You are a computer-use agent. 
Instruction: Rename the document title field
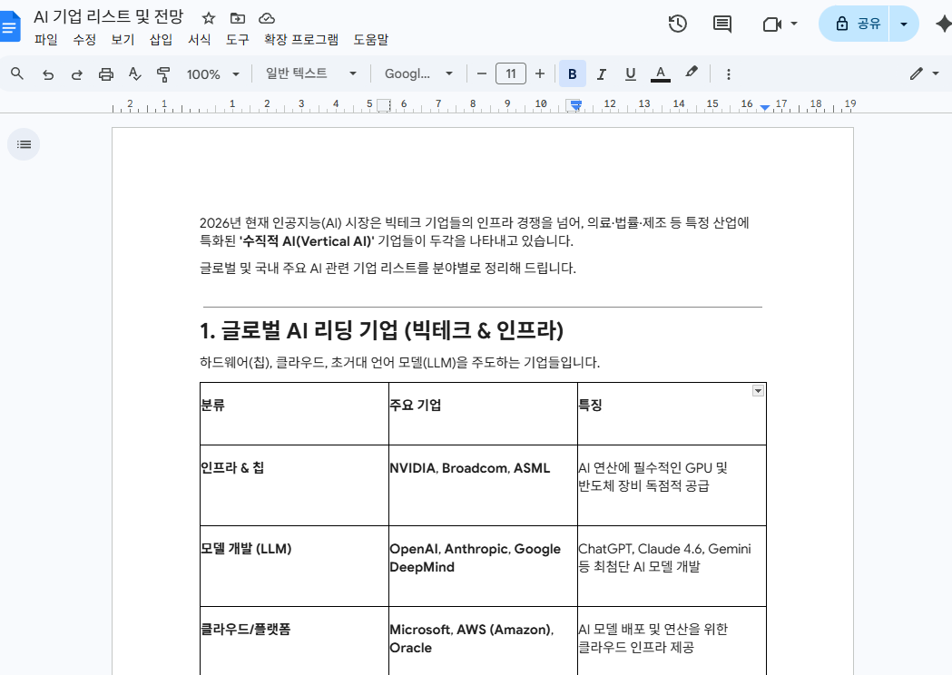(x=109, y=17)
